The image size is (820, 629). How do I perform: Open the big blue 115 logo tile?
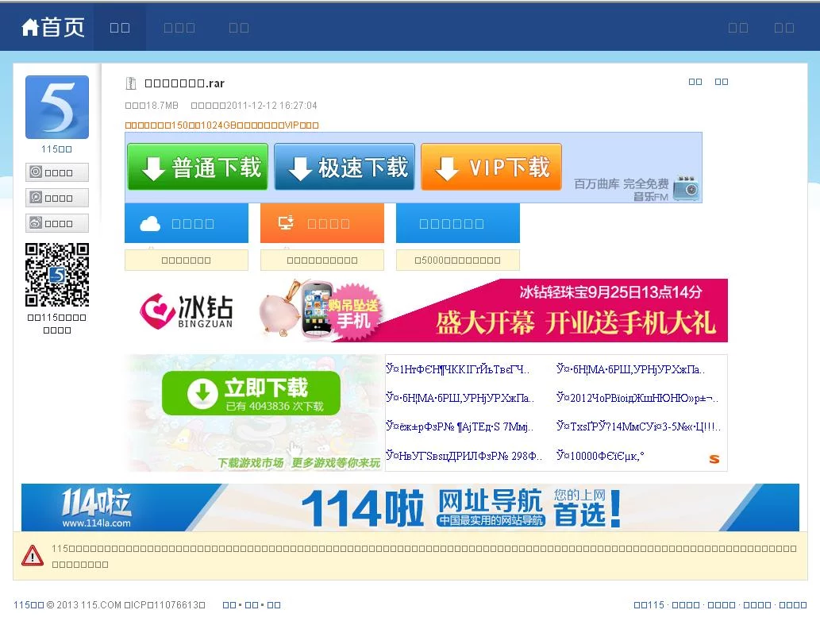tap(57, 106)
